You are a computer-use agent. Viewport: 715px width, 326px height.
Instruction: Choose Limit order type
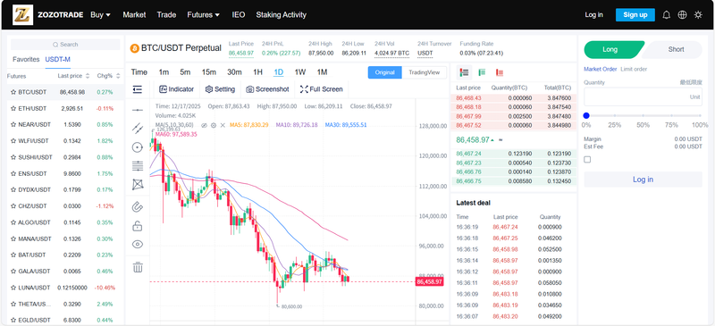pos(634,70)
